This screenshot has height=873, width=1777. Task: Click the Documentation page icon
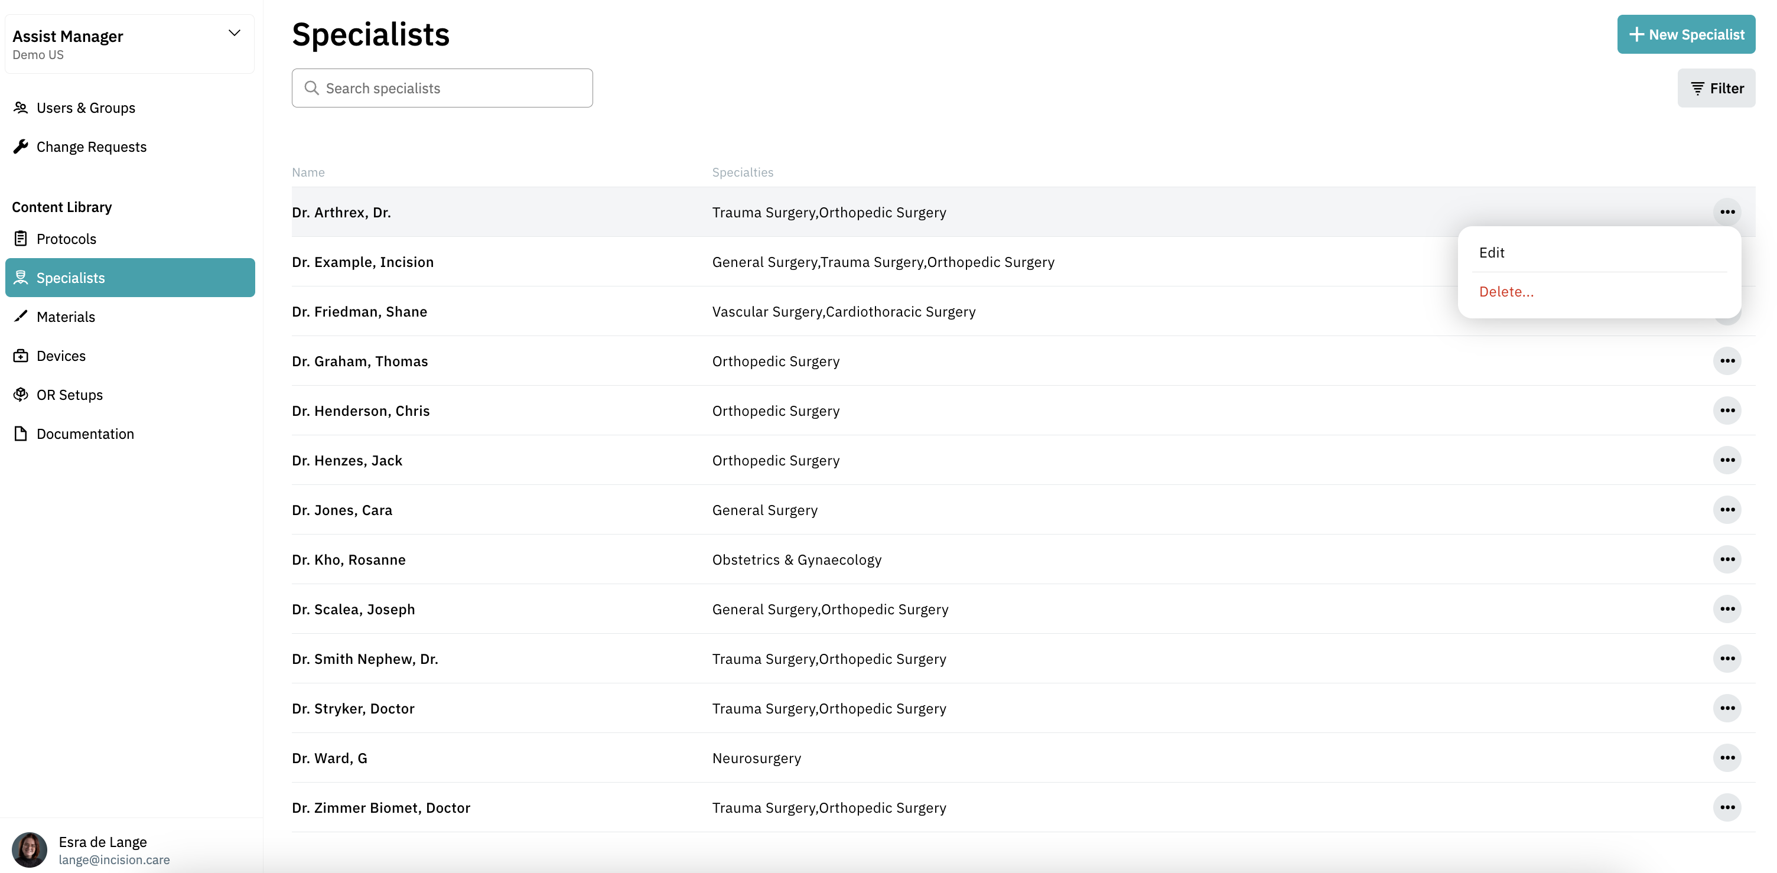(21, 434)
